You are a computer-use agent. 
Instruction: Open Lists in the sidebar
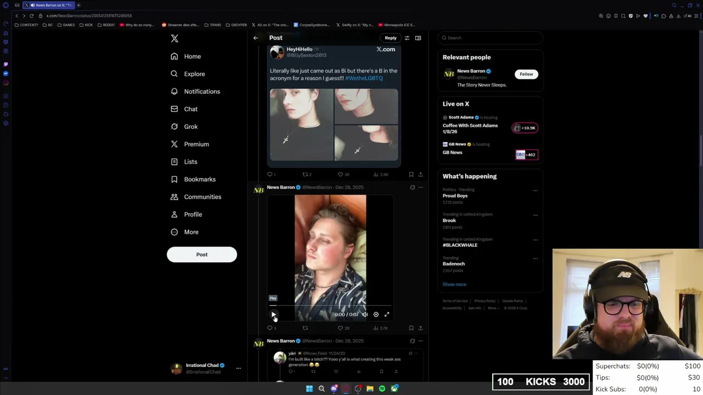coord(183,162)
